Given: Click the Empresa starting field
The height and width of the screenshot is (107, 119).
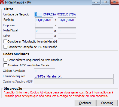Looking at the screenshot, I should click(x=44, y=25).
